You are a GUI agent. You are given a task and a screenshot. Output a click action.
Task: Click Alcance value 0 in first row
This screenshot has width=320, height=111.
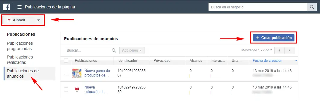click(190, 71)
